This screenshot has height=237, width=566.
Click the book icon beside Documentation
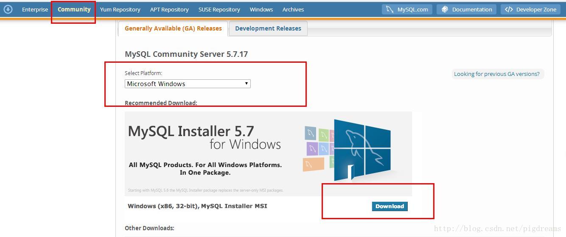(x=444, y=9)
